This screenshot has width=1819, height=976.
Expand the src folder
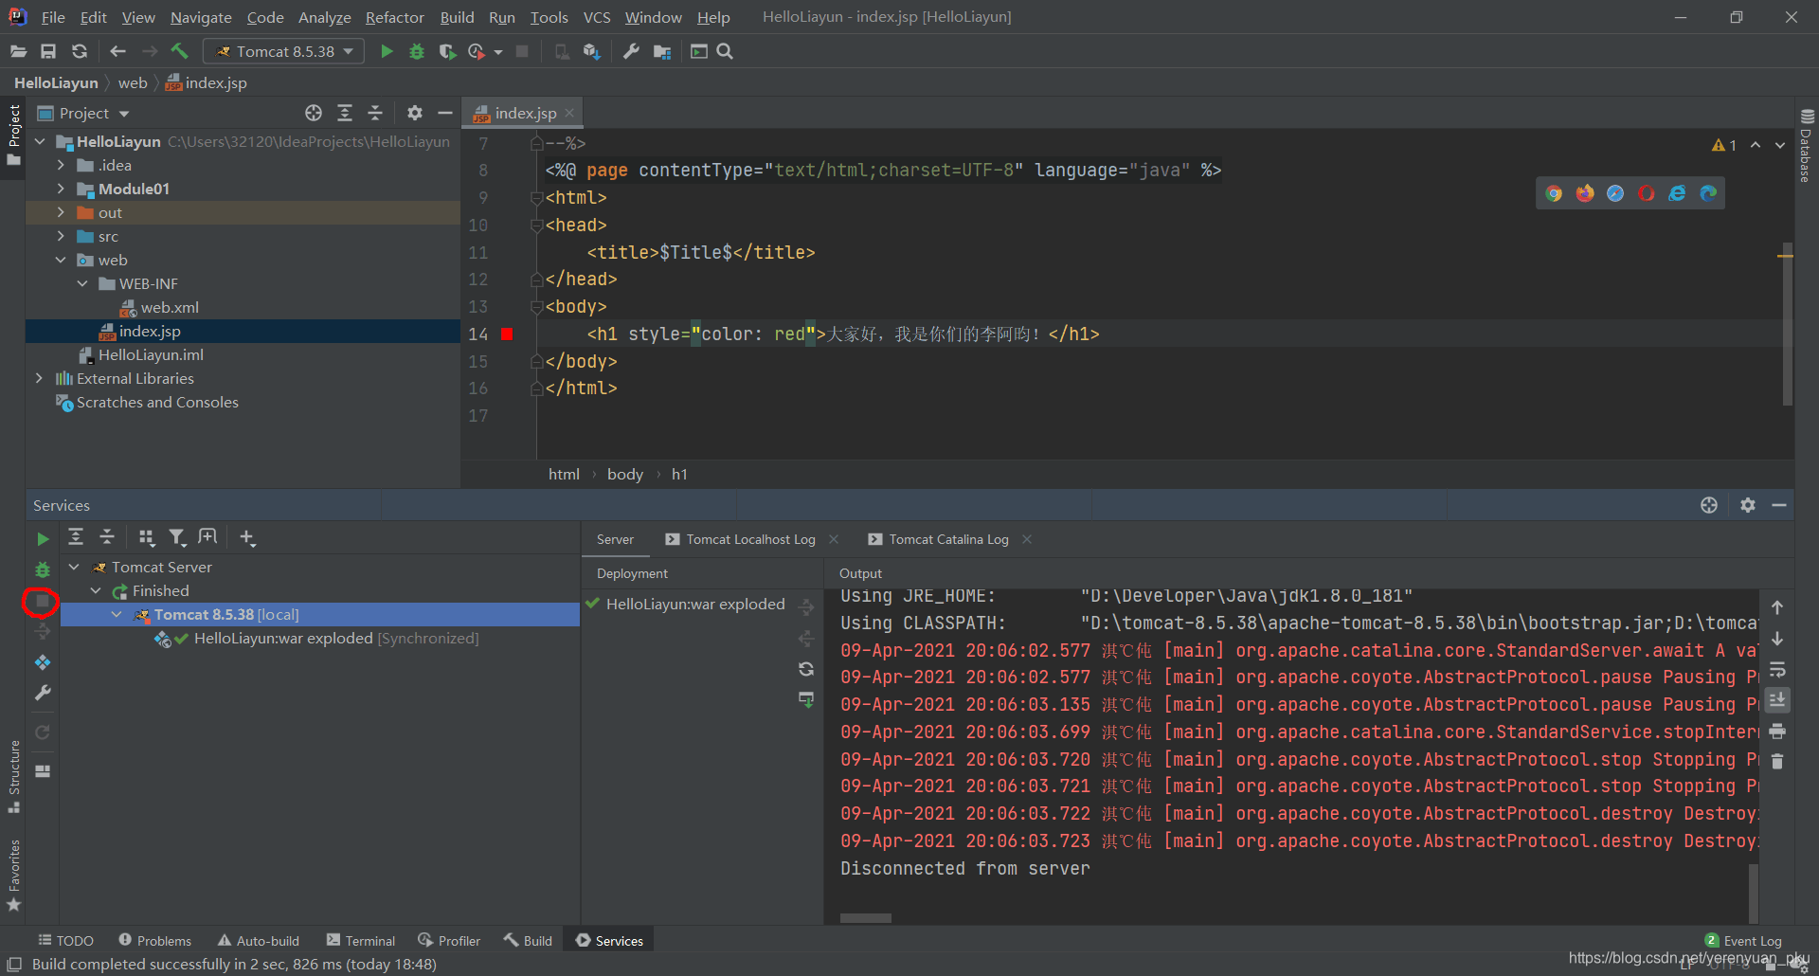[62, 236]
